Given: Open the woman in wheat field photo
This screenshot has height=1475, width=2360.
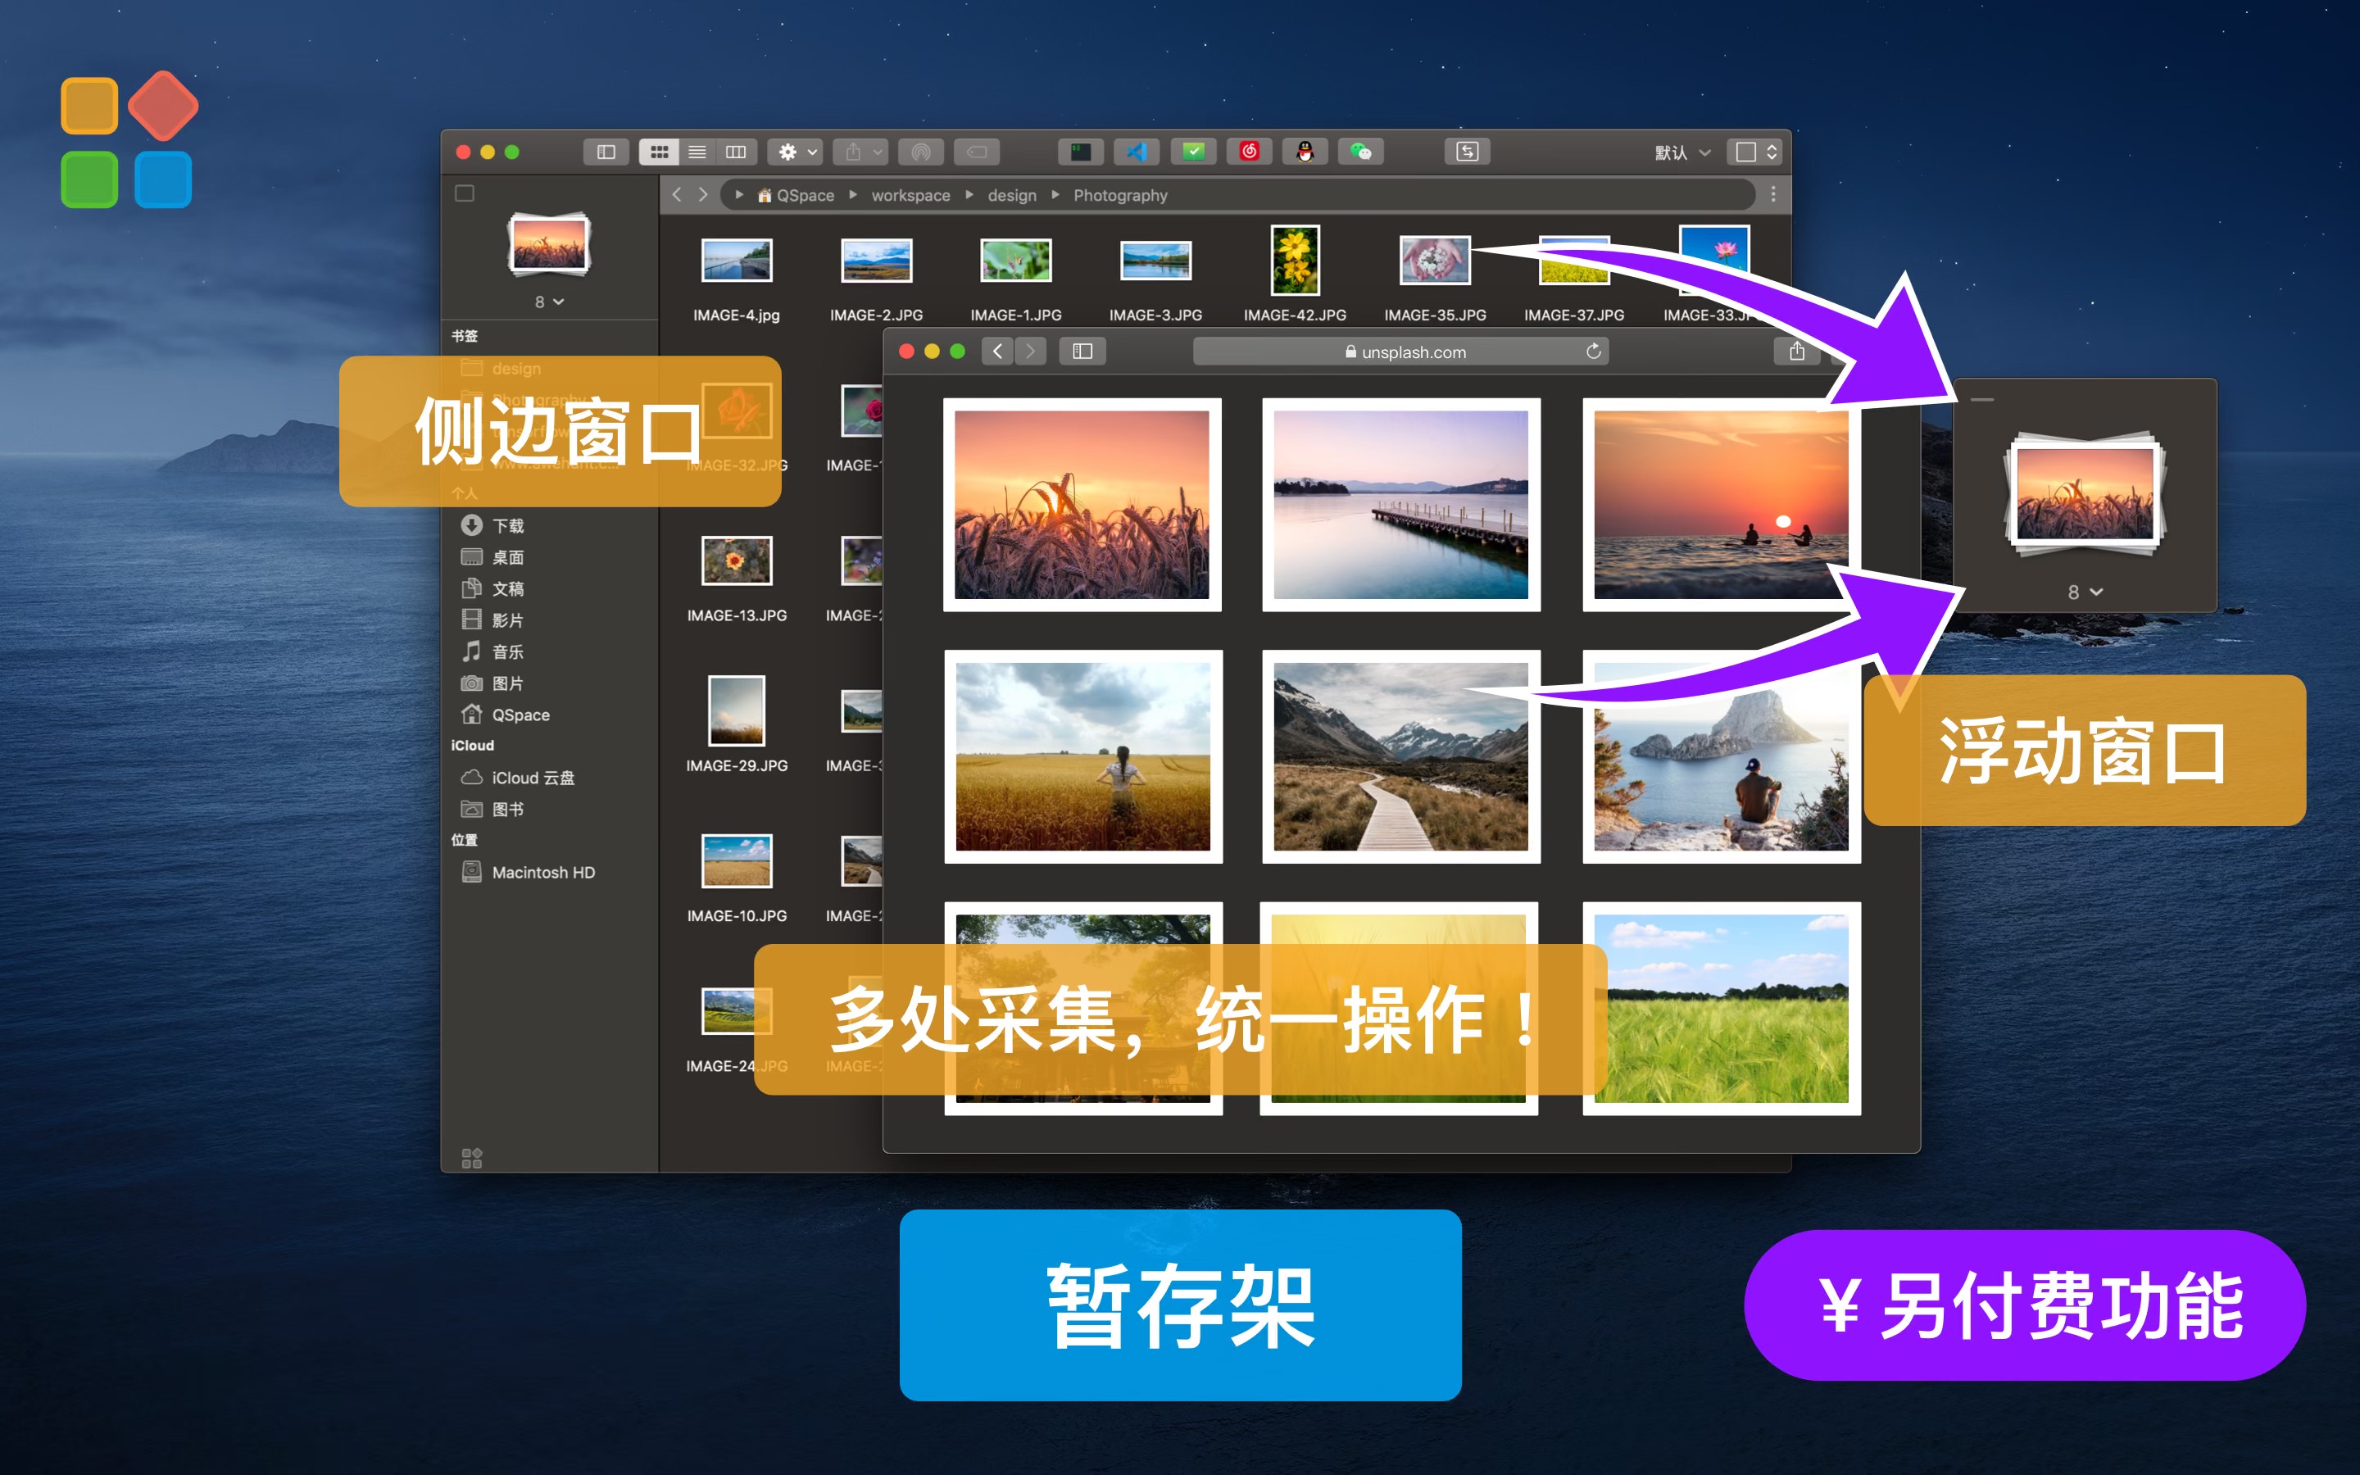Looking at the screenshot, I should [1082, 757].
